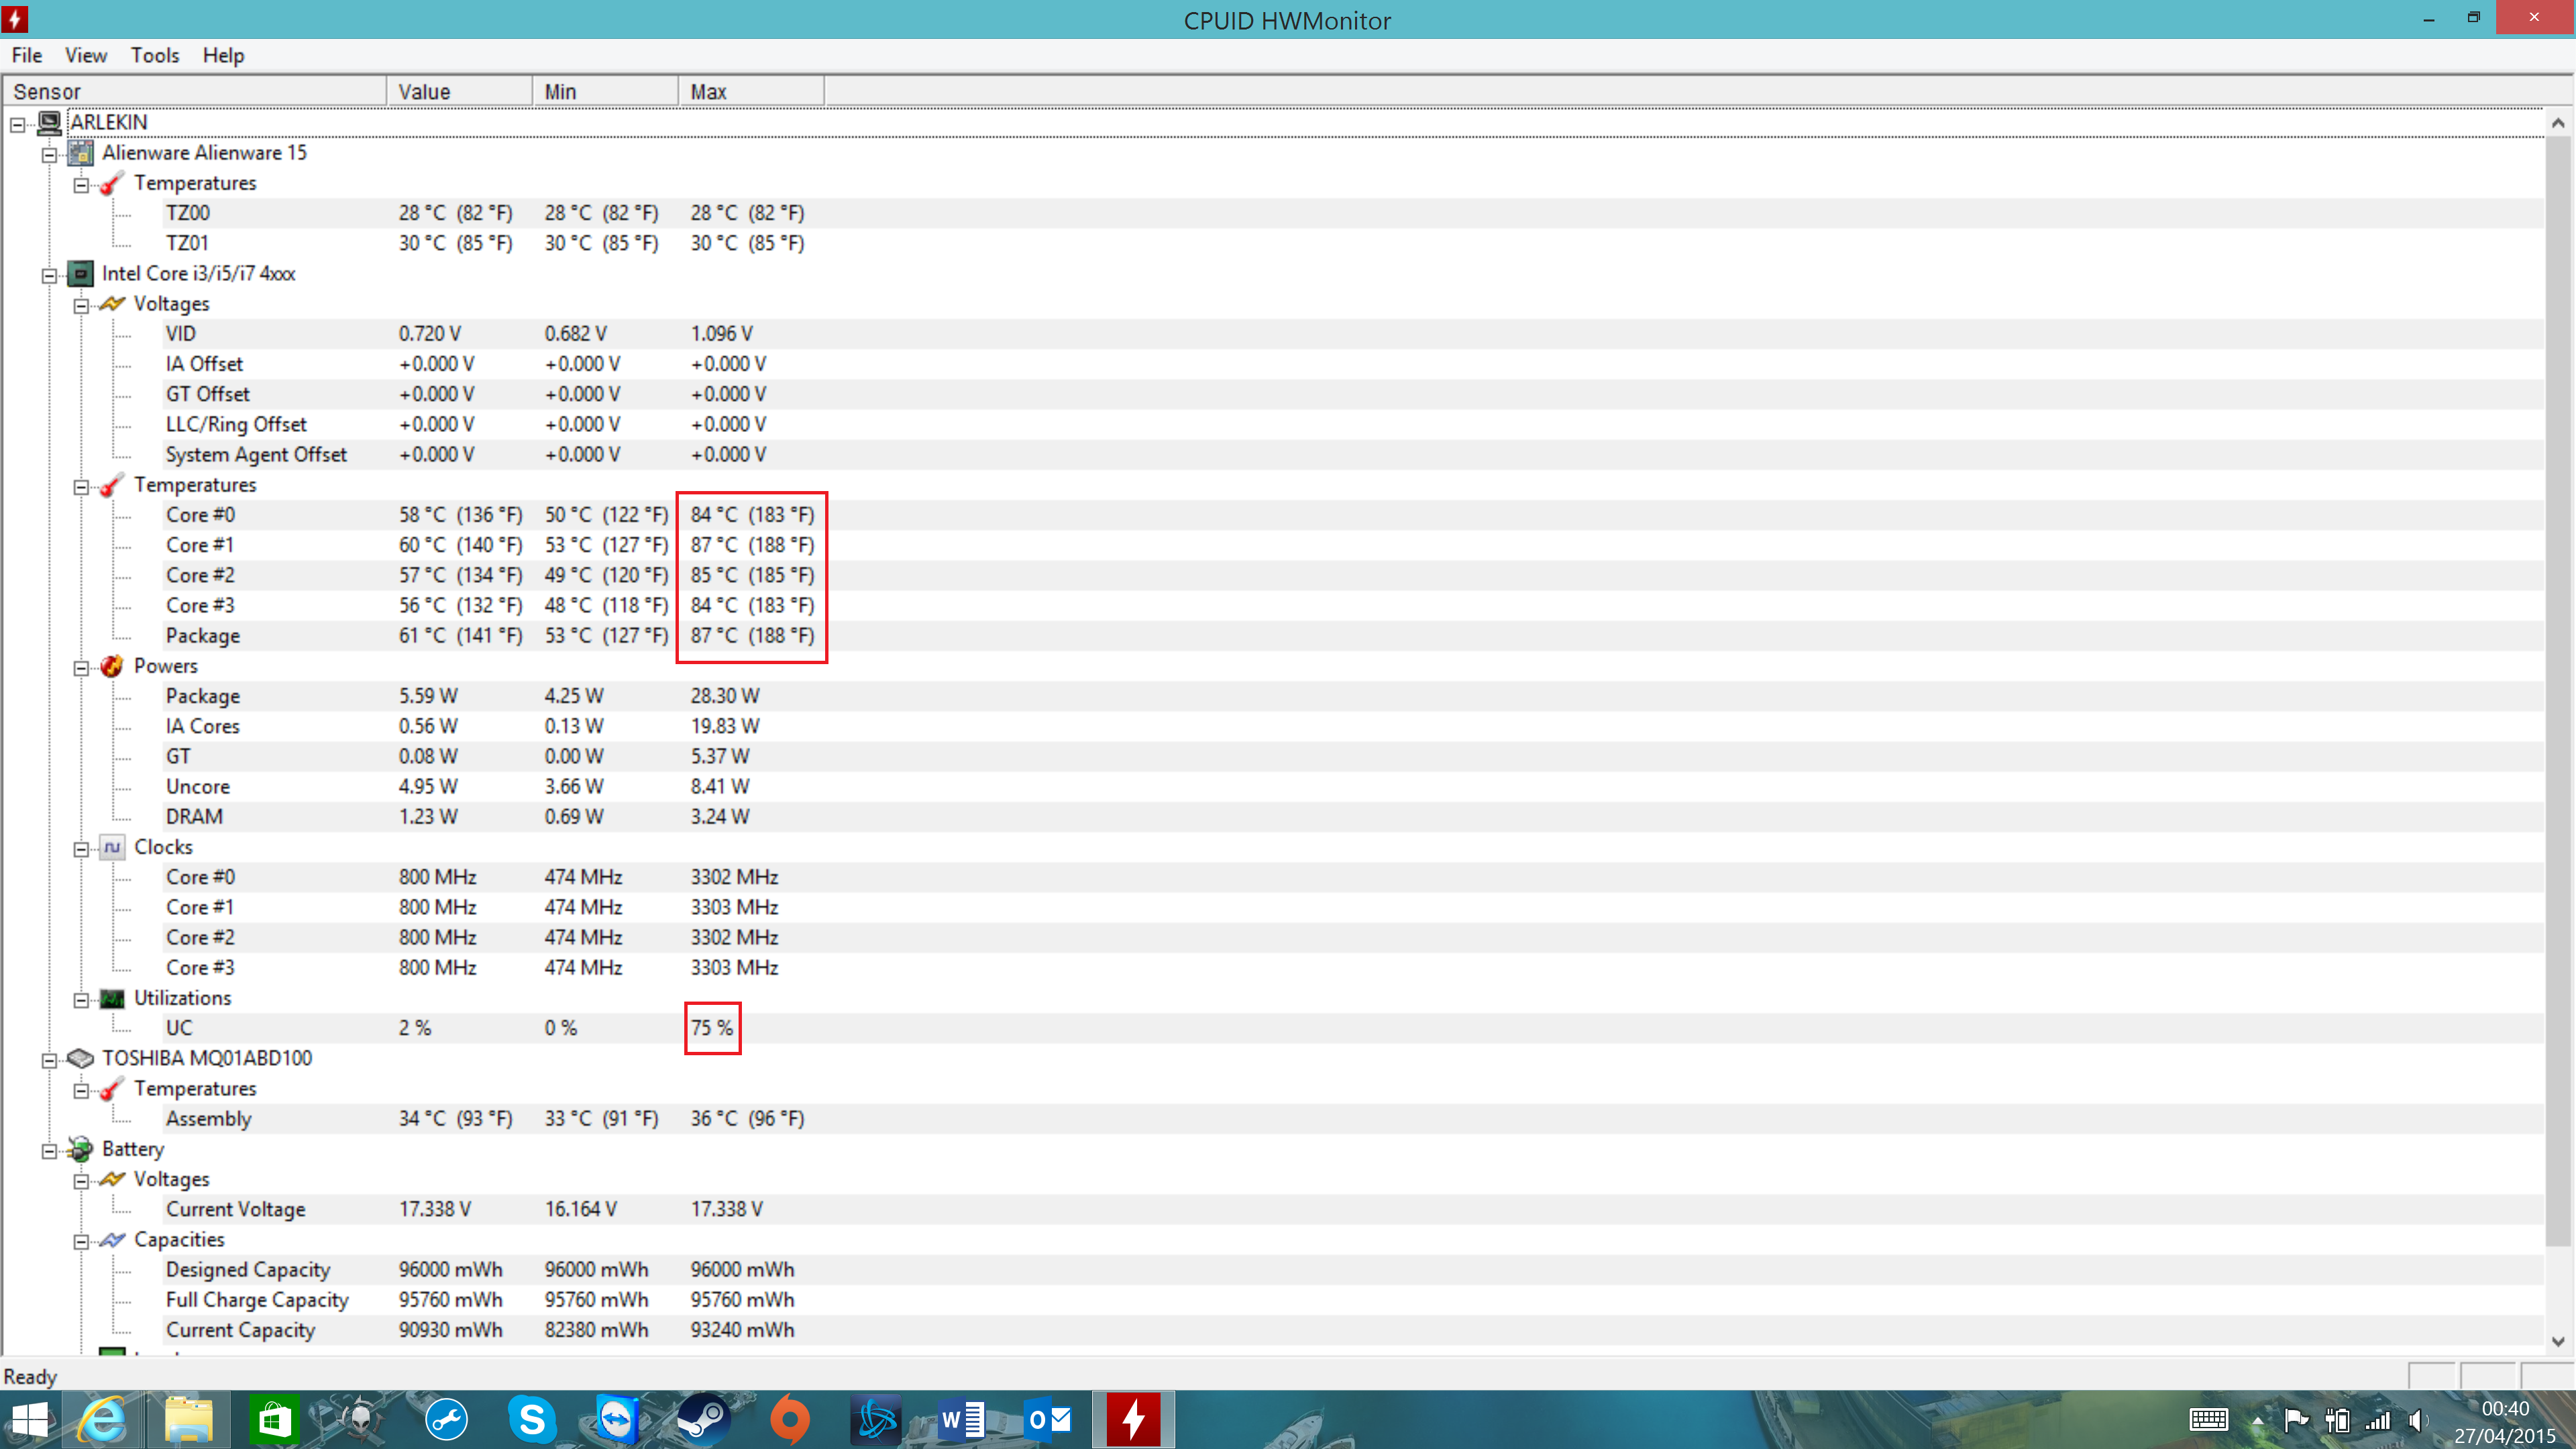This screenshot has width=2576, height=1449.
Task: Click the Utilizations graph icon
Action: coord(112,998)
